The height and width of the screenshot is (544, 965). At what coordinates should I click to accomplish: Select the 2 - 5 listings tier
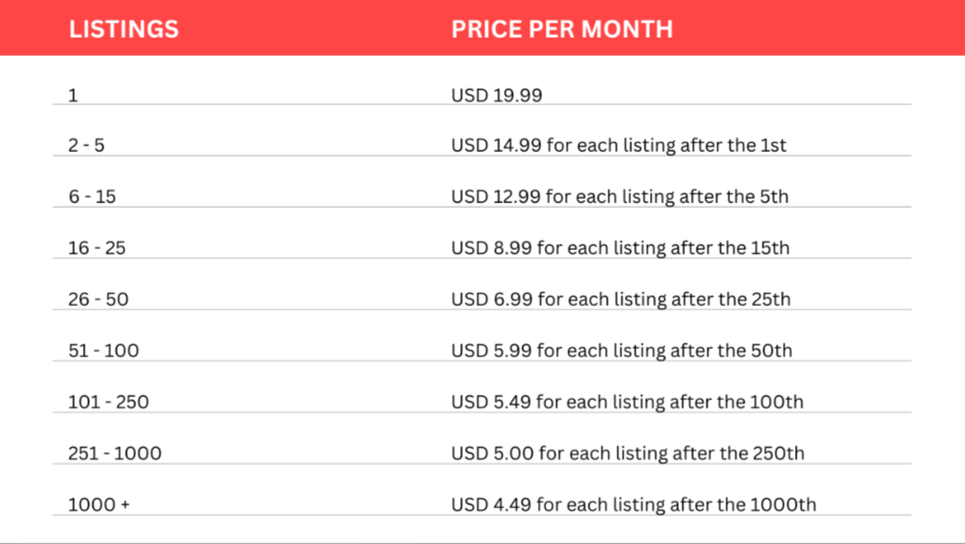click(x=86, y=145)
